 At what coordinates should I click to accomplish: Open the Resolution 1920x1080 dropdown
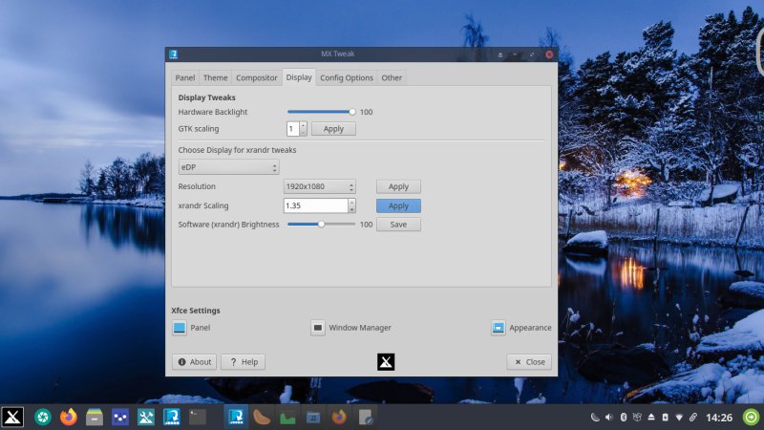319,187
